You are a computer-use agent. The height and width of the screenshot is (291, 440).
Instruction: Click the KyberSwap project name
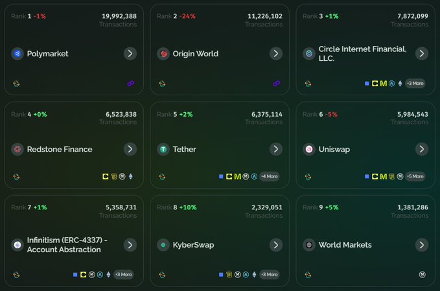tap(193, 245)
